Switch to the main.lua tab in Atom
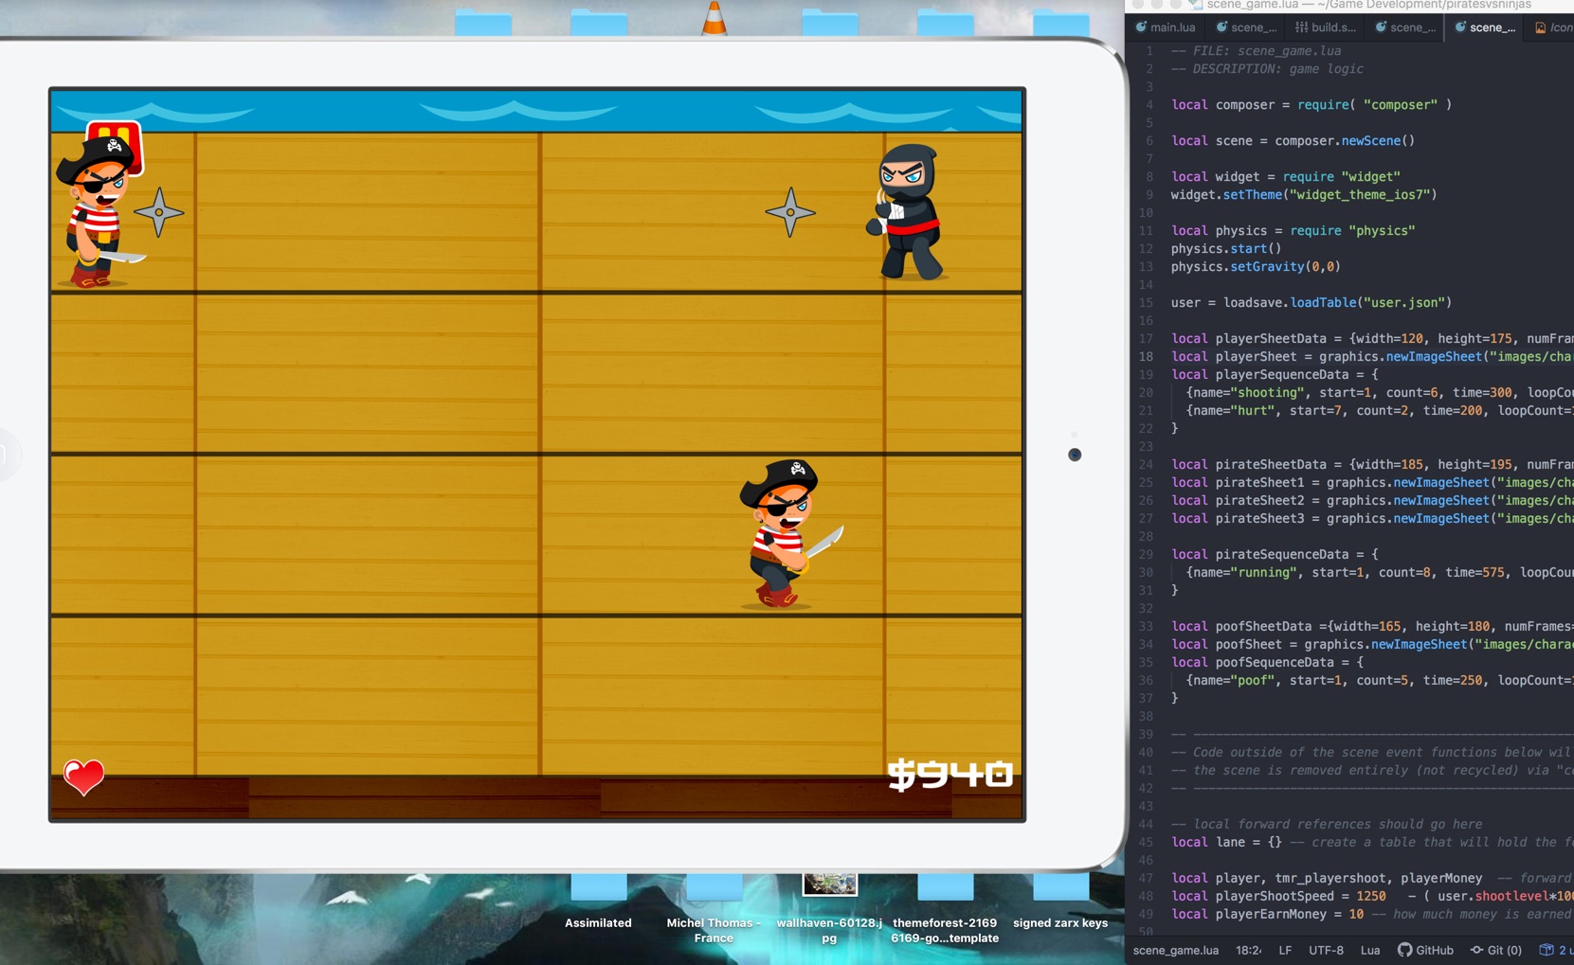Image resolution: width=1574 pixels, height=965 pixels. (x=1166, y=27)
